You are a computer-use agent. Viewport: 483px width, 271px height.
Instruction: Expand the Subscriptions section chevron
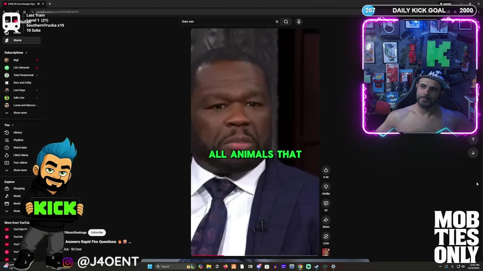pyautogui.click(x=26, y=53)
